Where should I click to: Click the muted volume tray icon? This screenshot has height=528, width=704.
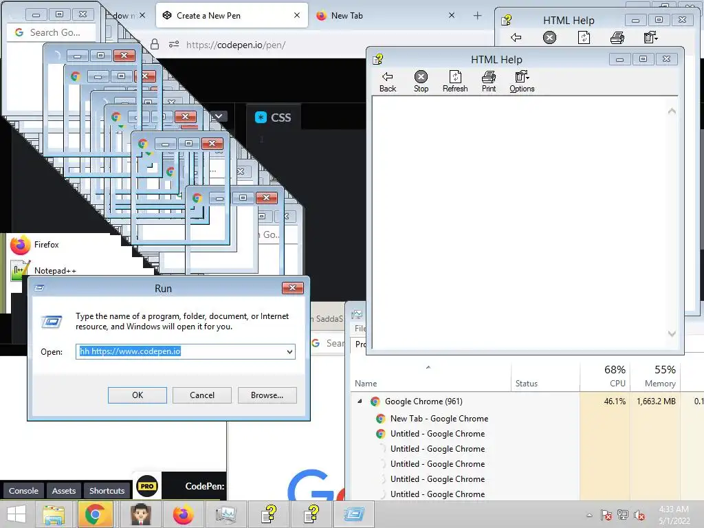pyautogui.click(x=639, y=515)
